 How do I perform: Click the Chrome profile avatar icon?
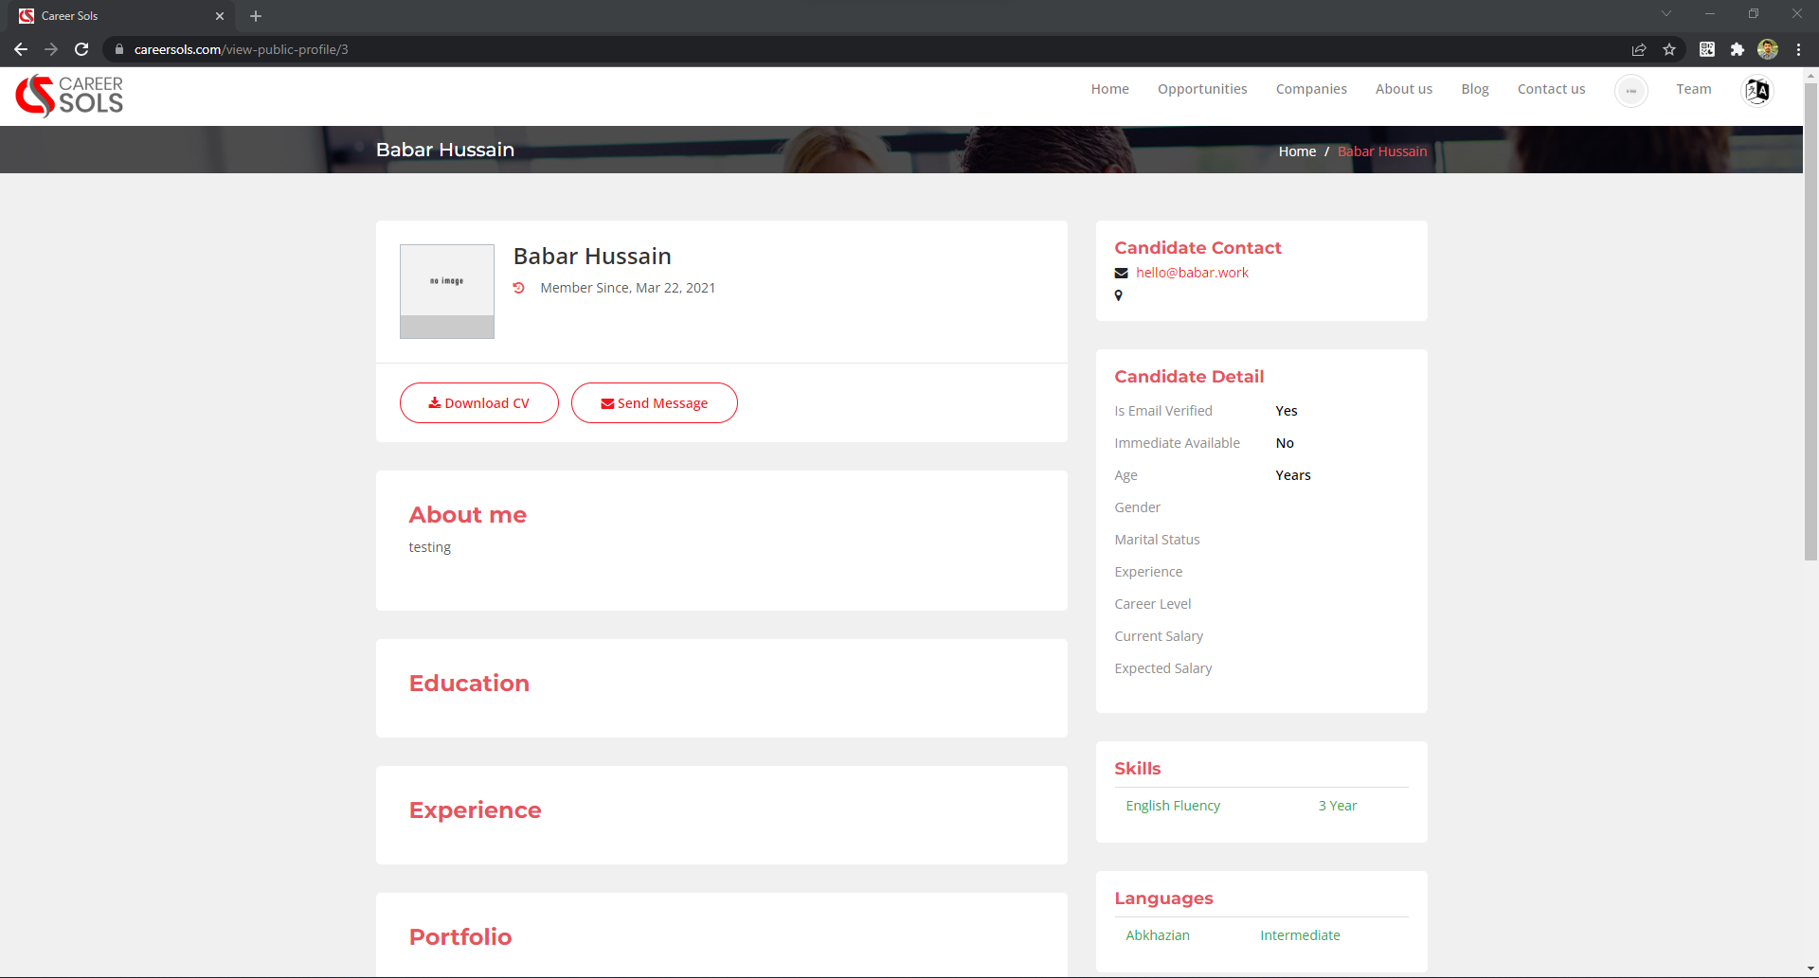[1767, 49]
